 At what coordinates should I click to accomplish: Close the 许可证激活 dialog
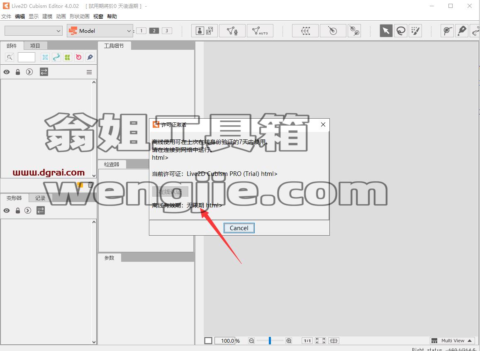323,124
